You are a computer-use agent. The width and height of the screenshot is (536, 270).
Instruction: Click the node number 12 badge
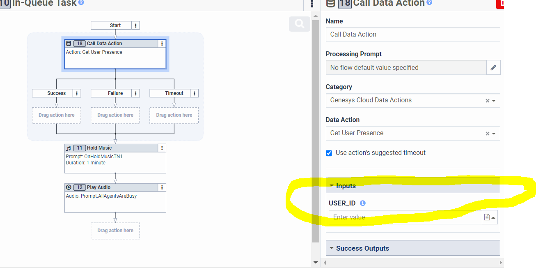(80, 187)
